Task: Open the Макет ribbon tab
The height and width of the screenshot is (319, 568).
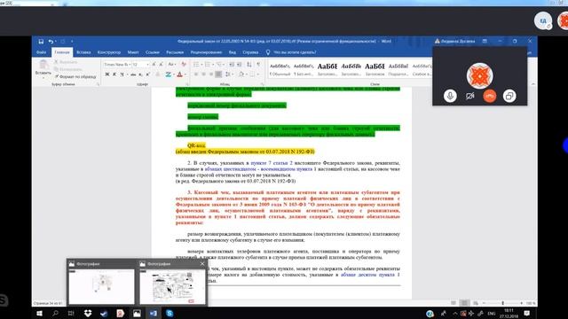Action: (x=133, y=52)
